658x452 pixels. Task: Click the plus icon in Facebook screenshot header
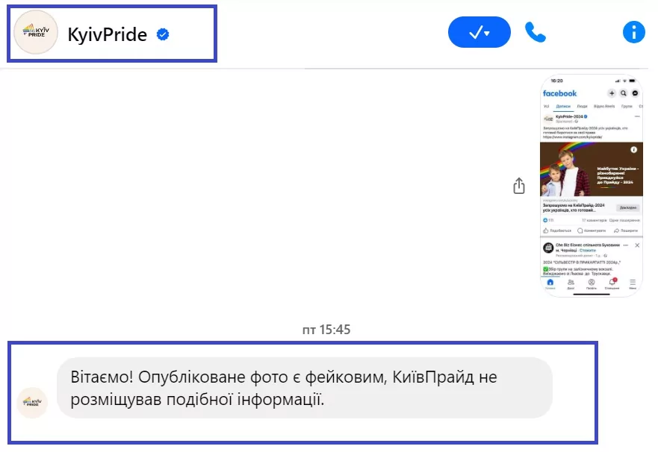612,93
